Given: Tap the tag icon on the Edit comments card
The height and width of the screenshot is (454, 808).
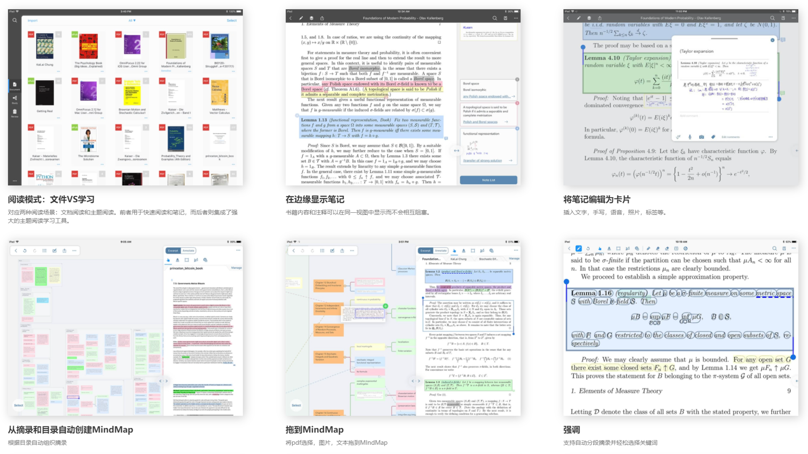Looking at the screenshot, I should [x=713, y=137].
